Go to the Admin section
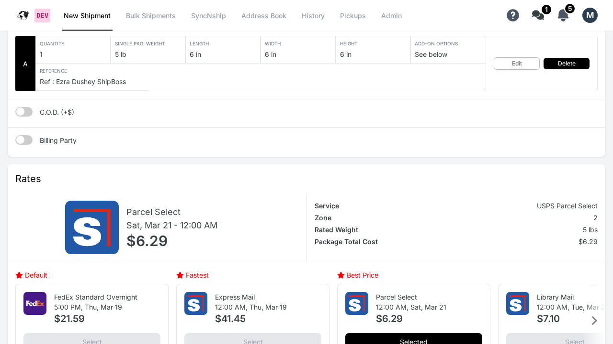Viewport: 613px width, 344px height. pyautogui.click(x=391, y=16)
